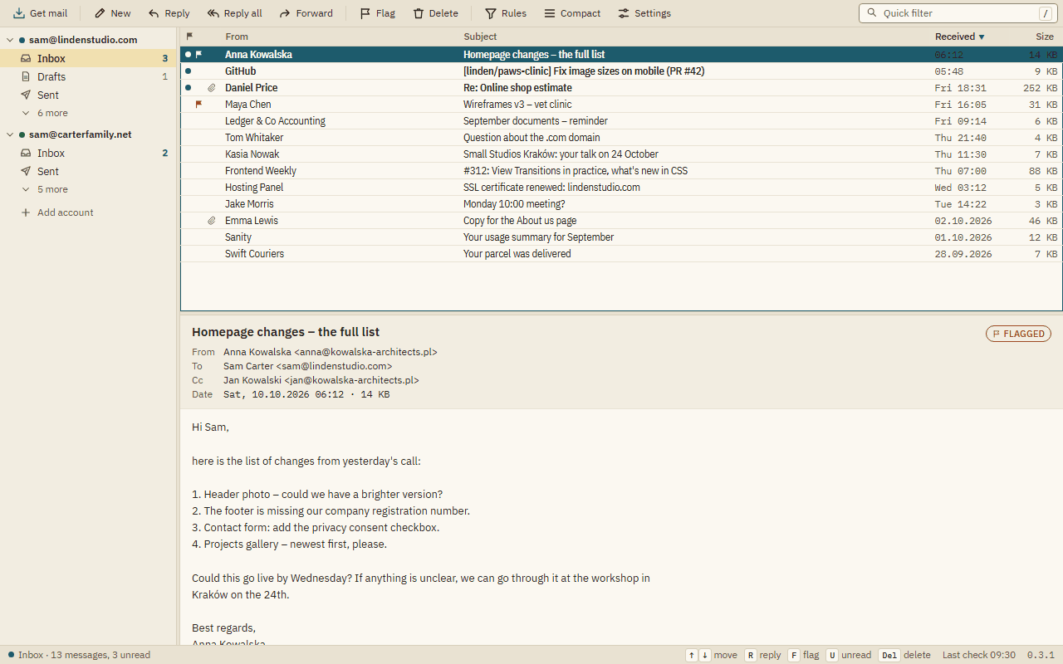Toggle the unread dot on Daniel Price's message
The height and width of the screenshot is (664, 1063).
[188, 88]
